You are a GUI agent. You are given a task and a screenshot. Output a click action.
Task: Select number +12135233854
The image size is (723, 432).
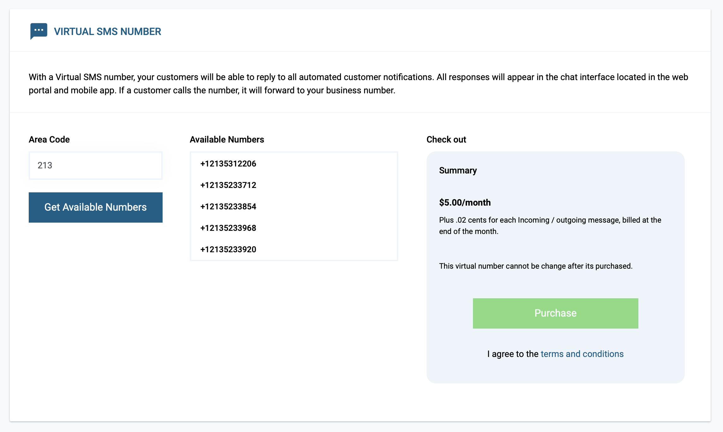click(x=294, y=207)
